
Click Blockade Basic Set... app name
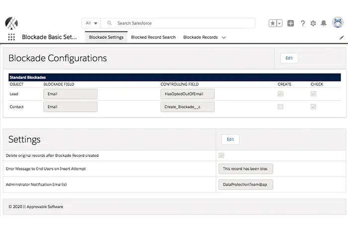pos(49,37)
